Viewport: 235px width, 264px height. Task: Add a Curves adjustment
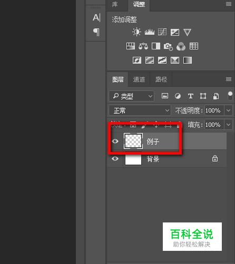(x=162, y=32)
